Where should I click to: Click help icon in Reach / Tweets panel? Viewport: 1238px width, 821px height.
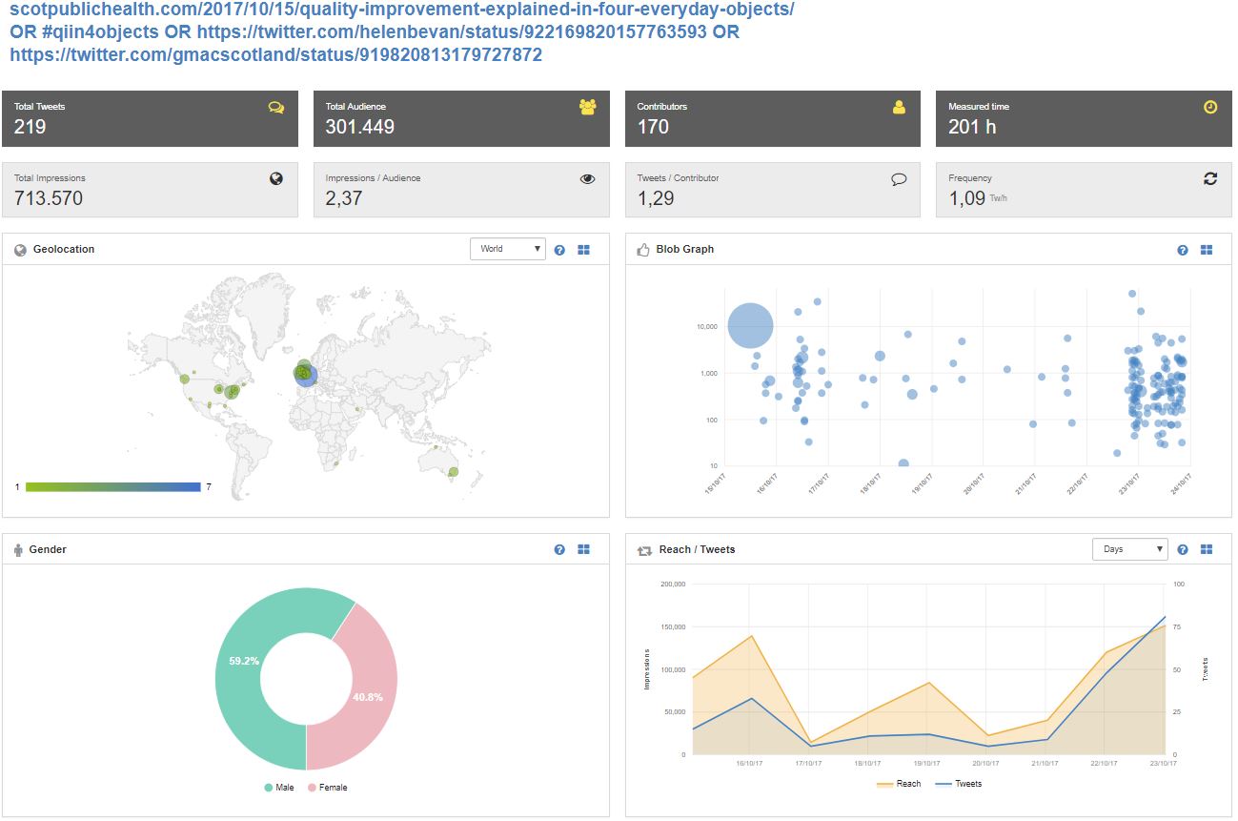1183,550
